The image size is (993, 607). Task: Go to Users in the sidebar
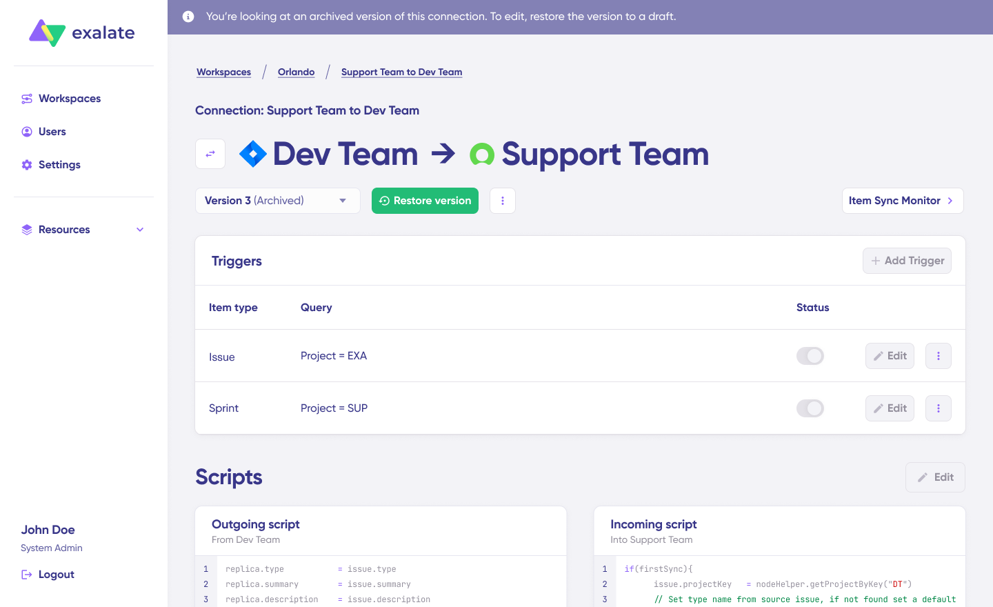(52, 132)
